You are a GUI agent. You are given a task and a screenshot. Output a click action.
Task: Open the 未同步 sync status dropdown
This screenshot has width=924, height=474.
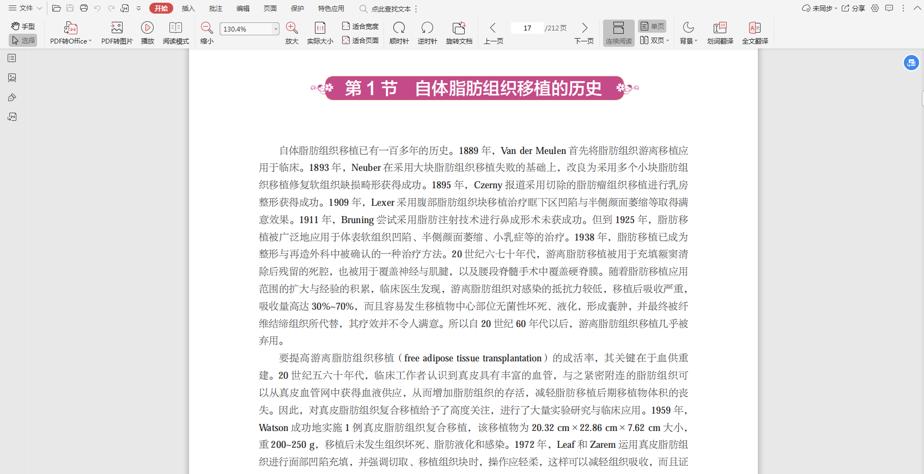click(x=819, y=8)
